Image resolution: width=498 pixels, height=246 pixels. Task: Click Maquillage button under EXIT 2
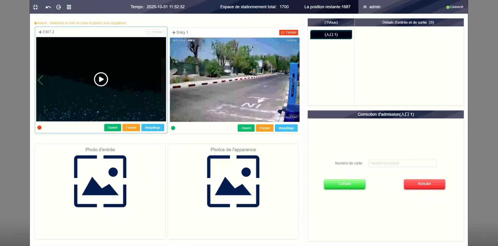(x=153, y=128)
